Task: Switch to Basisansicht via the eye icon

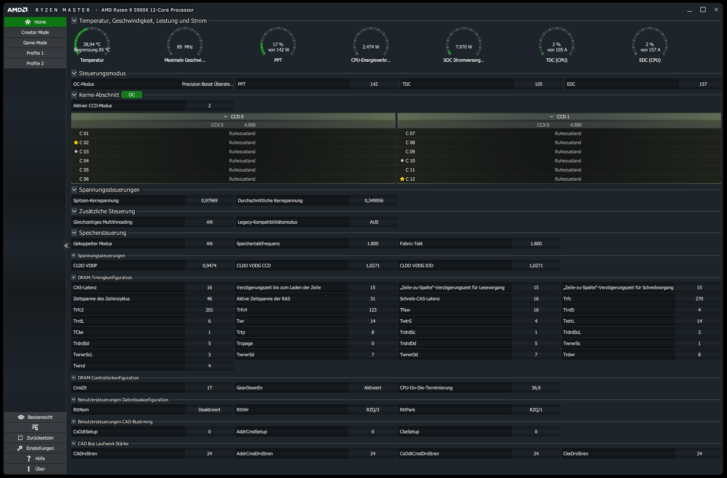Action: click(21, 417)
